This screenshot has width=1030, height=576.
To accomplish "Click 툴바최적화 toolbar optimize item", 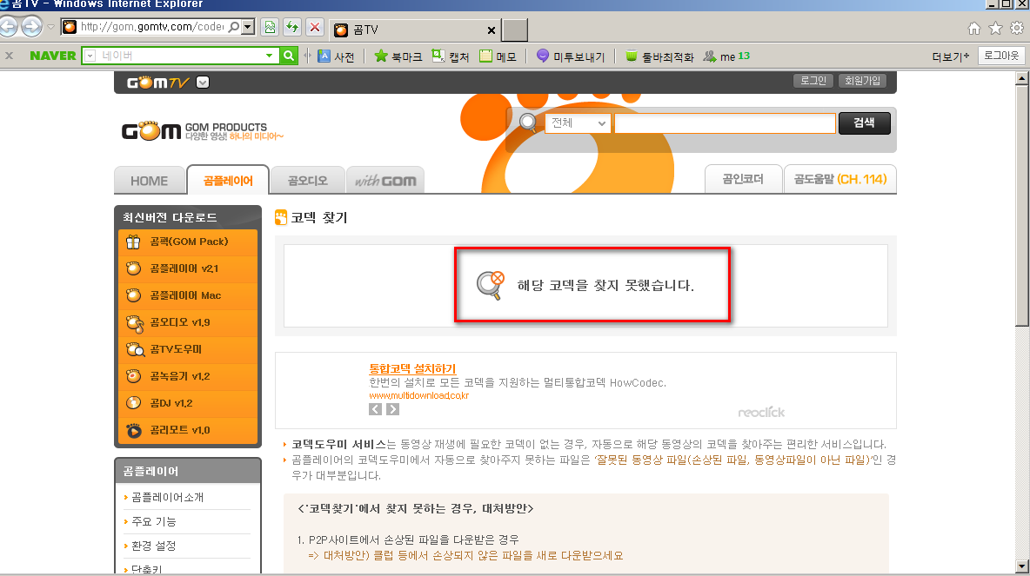I will click(659, 56).
